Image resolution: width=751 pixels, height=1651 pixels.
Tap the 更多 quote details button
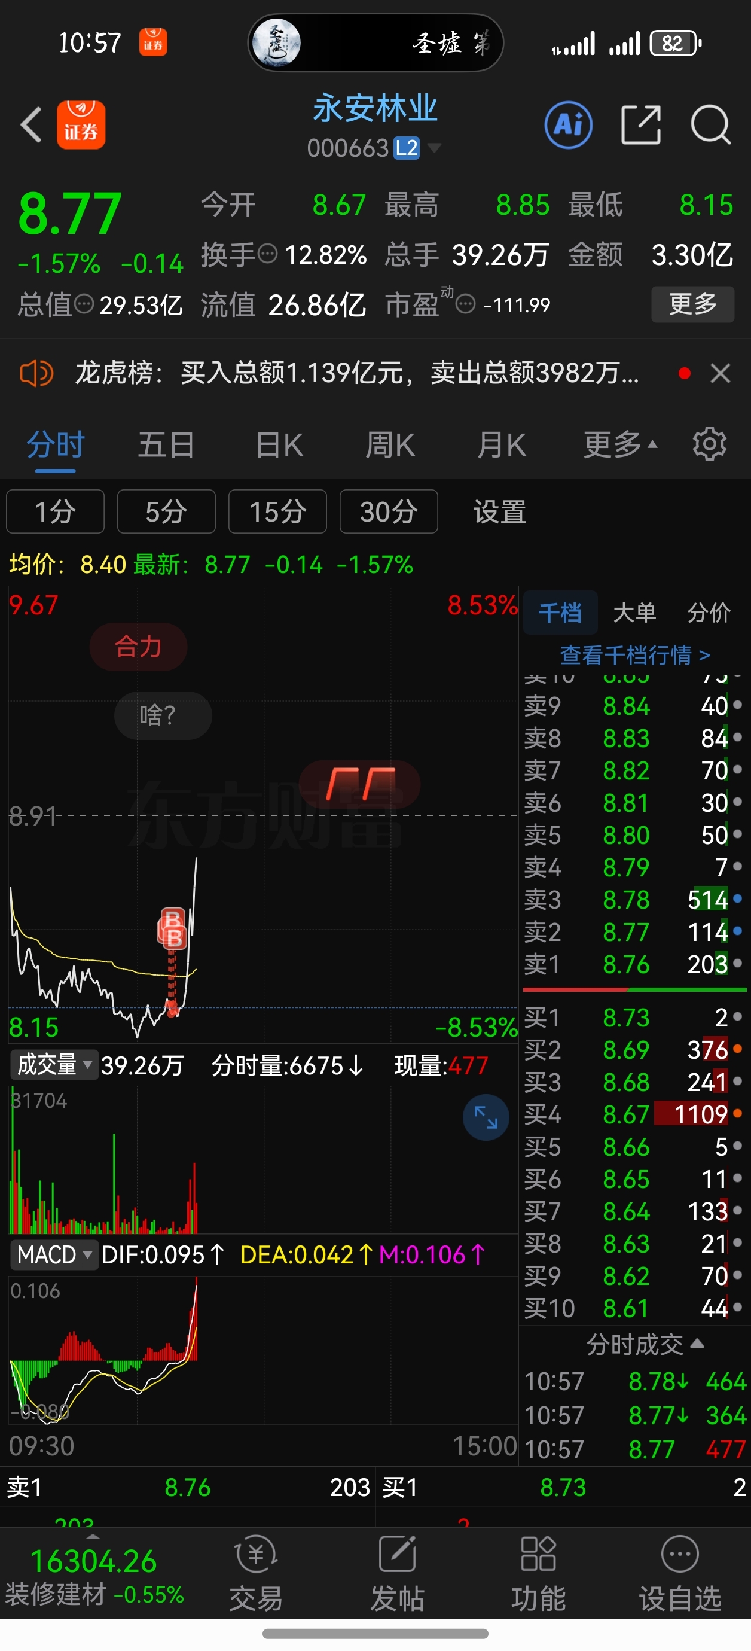(x=692, y=304)
